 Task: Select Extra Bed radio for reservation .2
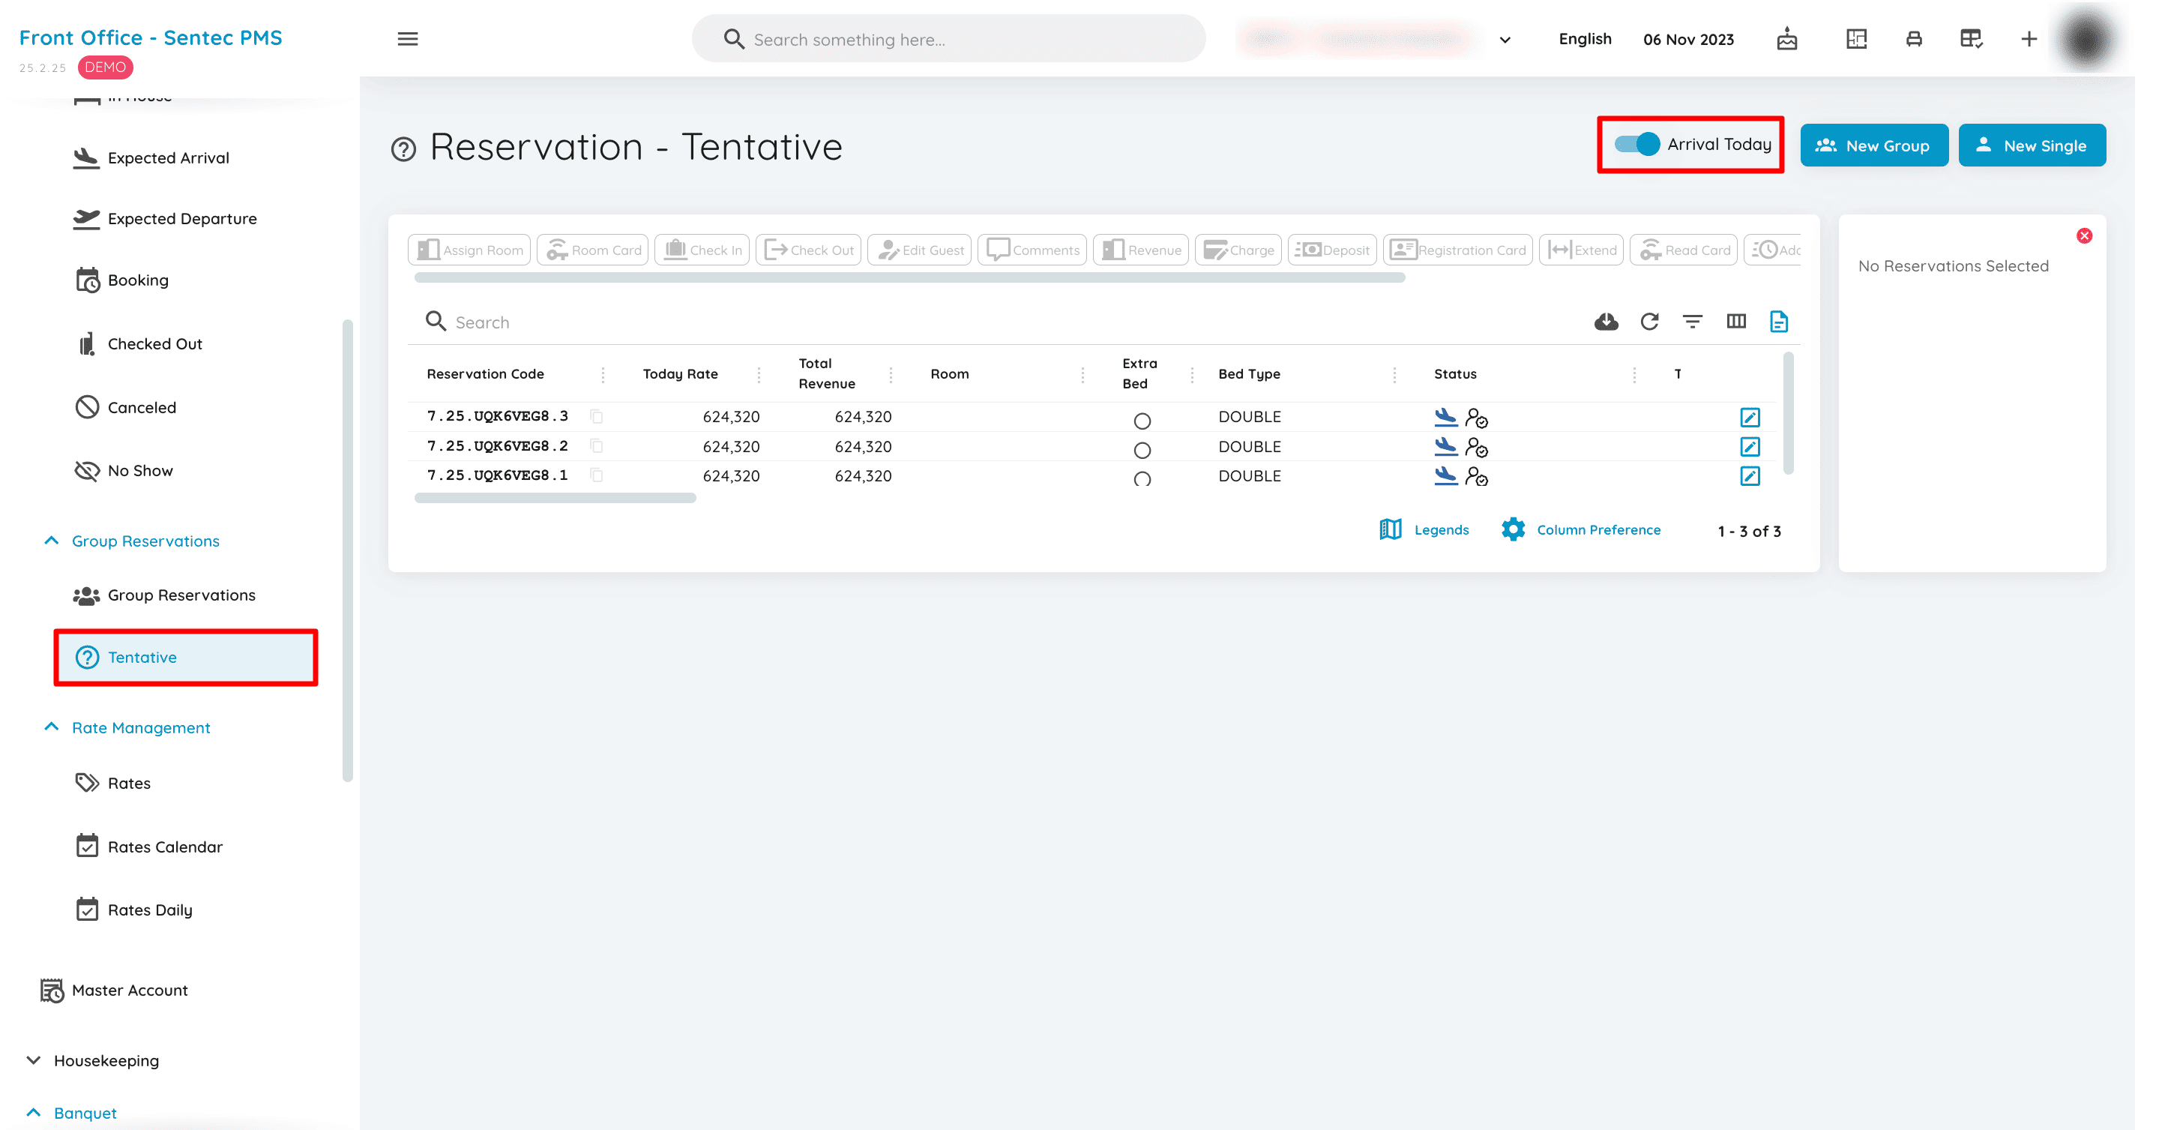point(1142,450)
